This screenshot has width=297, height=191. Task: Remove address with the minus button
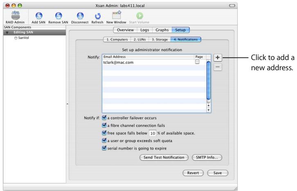(x=218, y=67)
